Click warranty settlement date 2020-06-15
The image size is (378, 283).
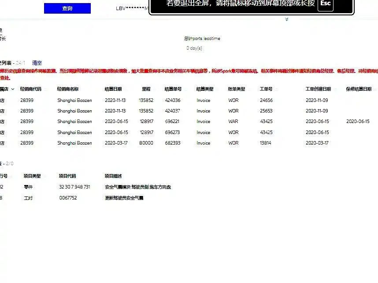click(x=358, y=121)
